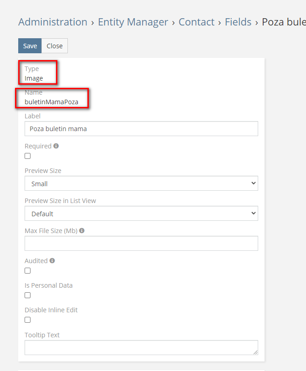Viewport: 306px width, 371px height.
Task: Go to Administration in the breadcrumb
Action: (x=53, y=22)
